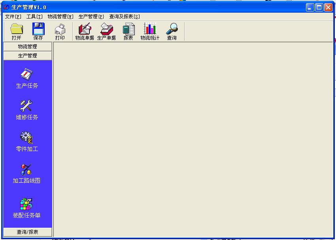Open 加工路线图 in the sidebar
This screenshot has height=240, width=336.
tap(27, 173)
